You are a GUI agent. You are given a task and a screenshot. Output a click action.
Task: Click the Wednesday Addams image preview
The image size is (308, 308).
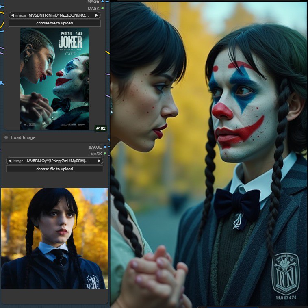coord(54,239)
